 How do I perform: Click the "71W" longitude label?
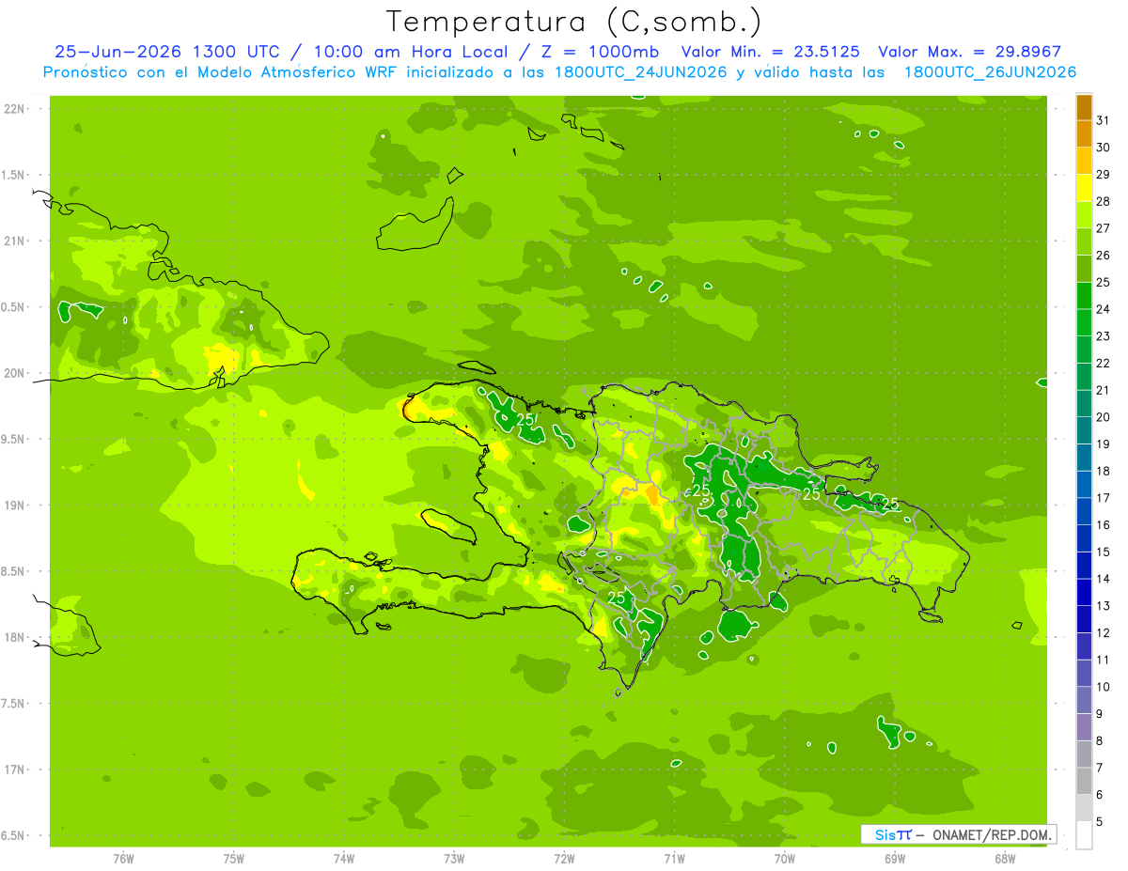[674, 859]
